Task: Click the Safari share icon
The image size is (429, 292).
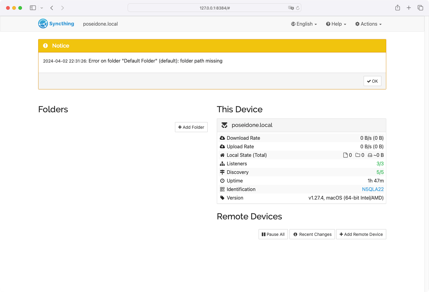Action: (398, 8)
